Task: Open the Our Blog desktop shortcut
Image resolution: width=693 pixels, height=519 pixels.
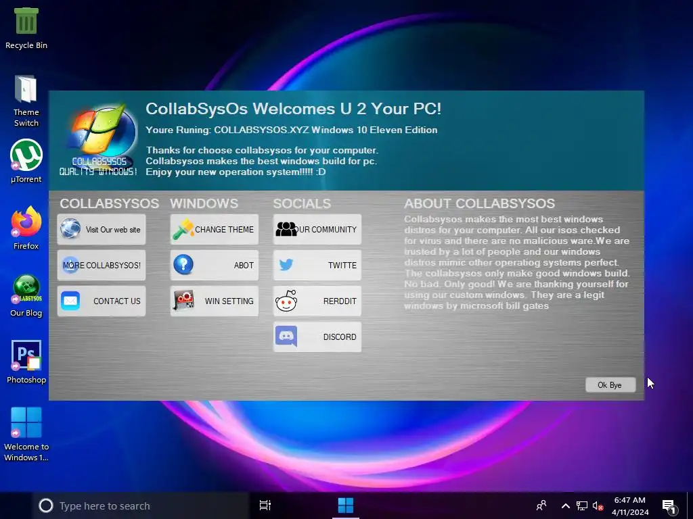Action: coord(26,296)
